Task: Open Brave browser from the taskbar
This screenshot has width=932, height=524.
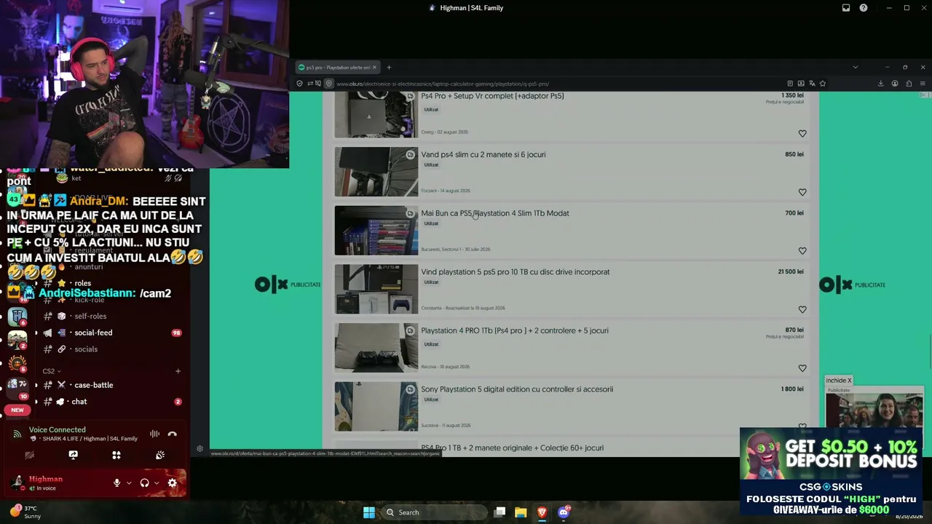Action: 542,512
